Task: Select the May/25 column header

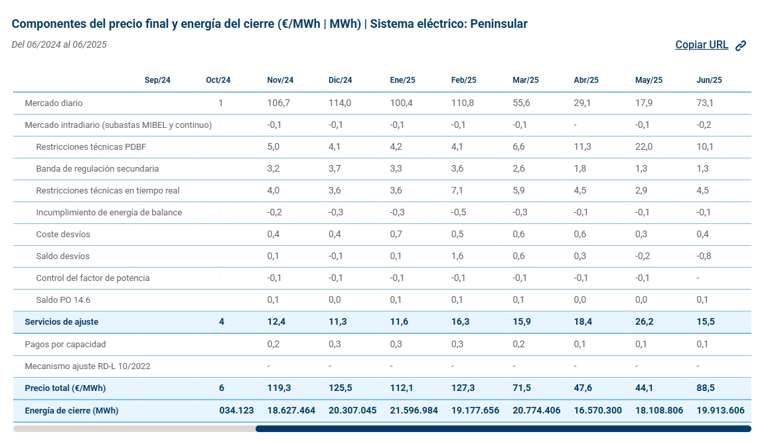Action: tap(648, 80)
